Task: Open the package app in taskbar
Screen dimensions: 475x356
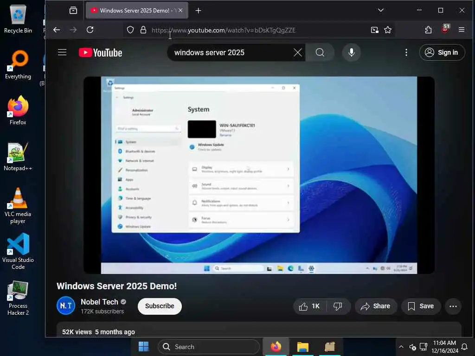Action: click(x=330, y=347)
